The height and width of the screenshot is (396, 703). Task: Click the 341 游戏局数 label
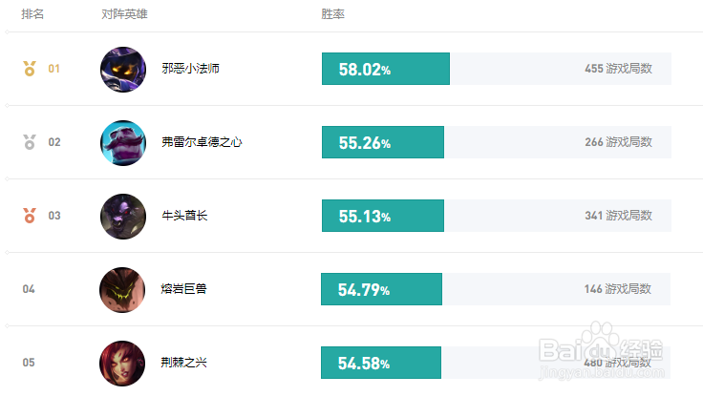pos(618,216)
